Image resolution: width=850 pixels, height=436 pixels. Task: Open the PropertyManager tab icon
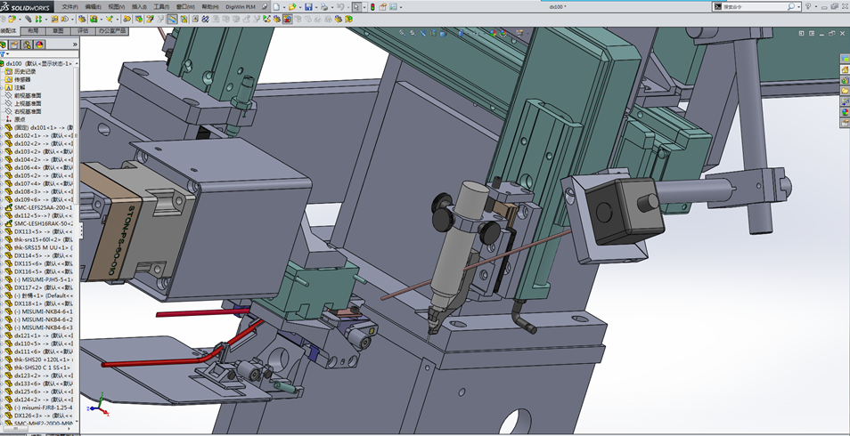pos(14,44)
